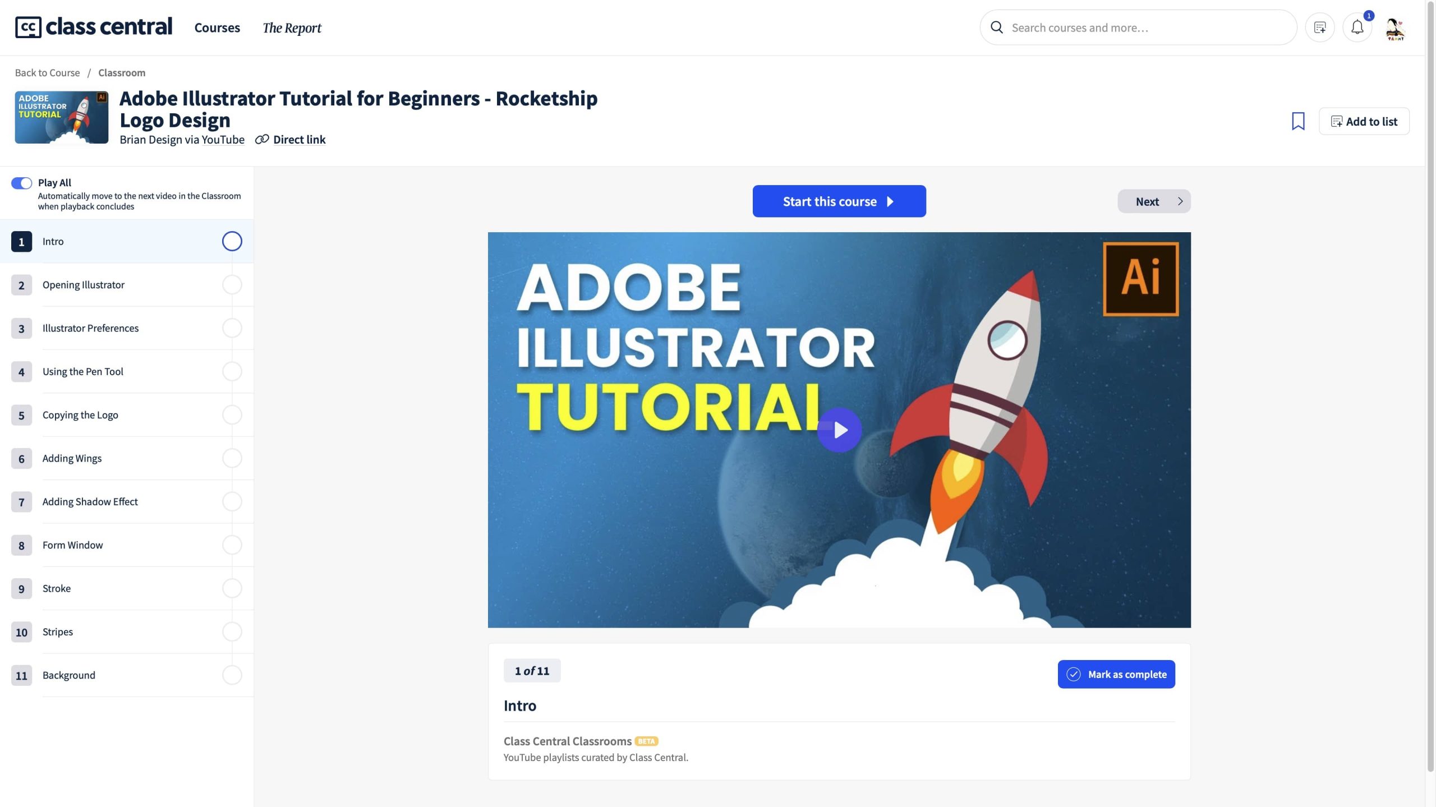Viewport: 1436px width, 807px height.
Task: Open The Report menu item
Action: point(292,27)
